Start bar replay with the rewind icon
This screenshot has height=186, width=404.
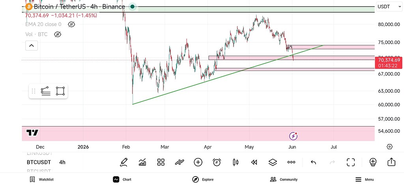[x=254, y=162]
